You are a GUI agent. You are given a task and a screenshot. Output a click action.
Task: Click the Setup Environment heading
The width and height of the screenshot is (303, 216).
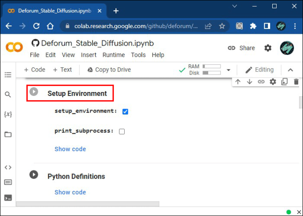click(x=77, y=93)
